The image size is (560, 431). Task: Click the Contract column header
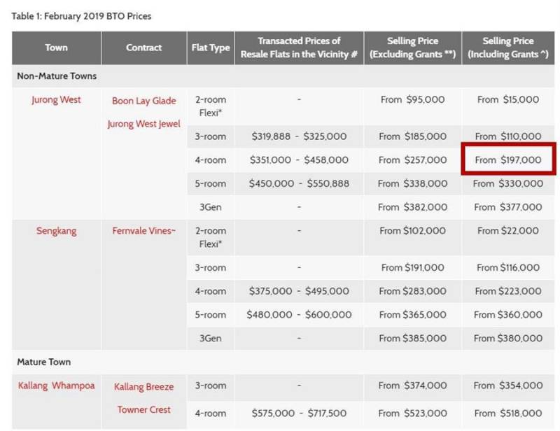tap(144, 48)
